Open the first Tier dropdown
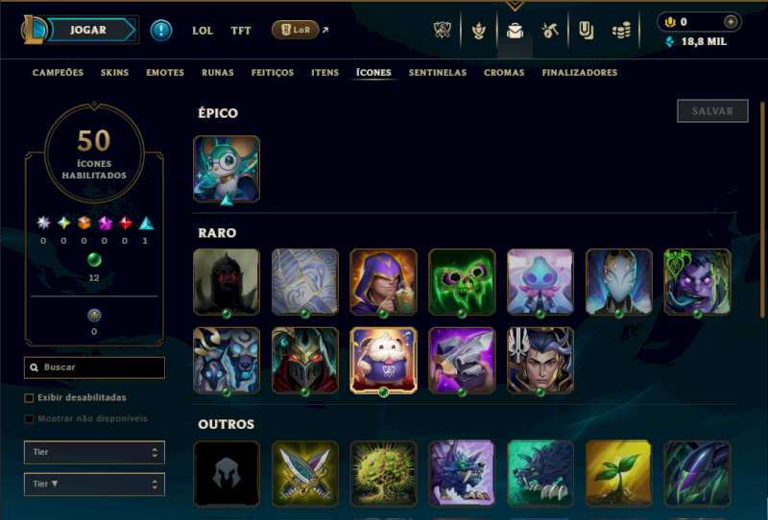Image resolution: width=768 pixels, height=520 pixels. (x=94, y=453)
